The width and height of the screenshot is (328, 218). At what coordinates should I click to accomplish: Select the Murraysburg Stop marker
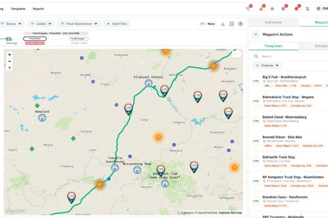coord(137,170)
